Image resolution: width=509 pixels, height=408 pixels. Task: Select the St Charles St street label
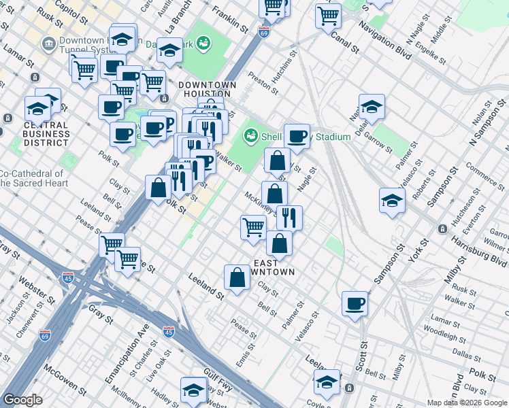(x=143, y=358)
